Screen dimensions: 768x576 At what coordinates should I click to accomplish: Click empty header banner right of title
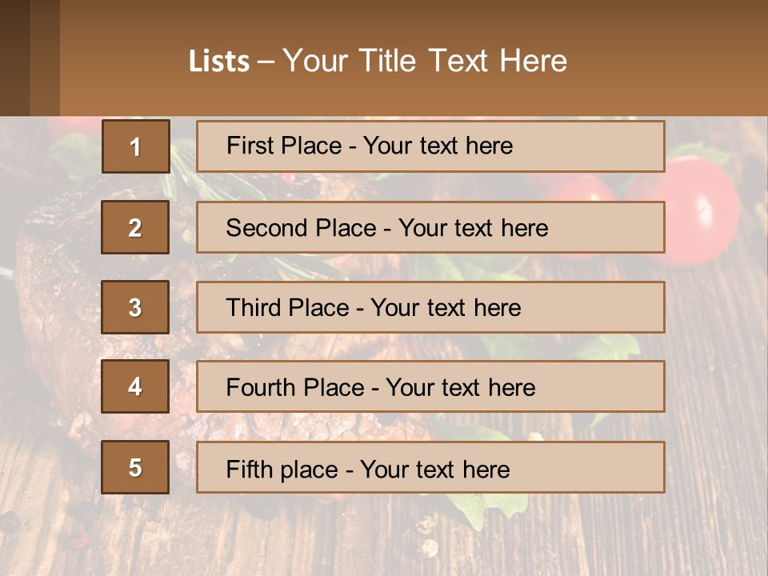672,60
